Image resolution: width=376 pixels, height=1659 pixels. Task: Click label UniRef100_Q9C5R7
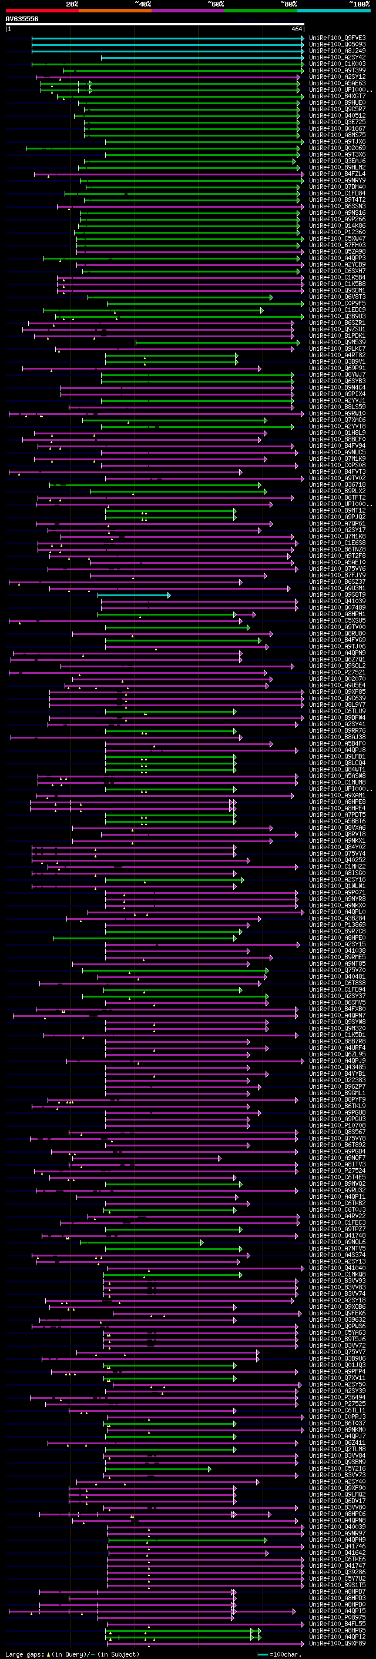(337, 109)
